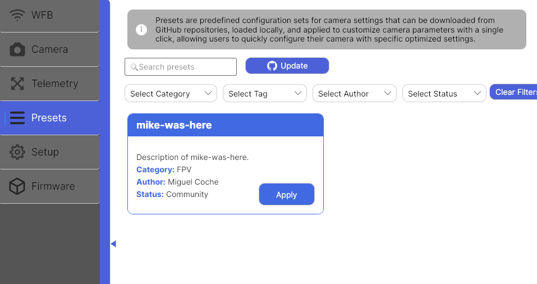This screenshot has height=284, width=537.
Task: Update presets from GitHub
Action: [x=287, y=66]
